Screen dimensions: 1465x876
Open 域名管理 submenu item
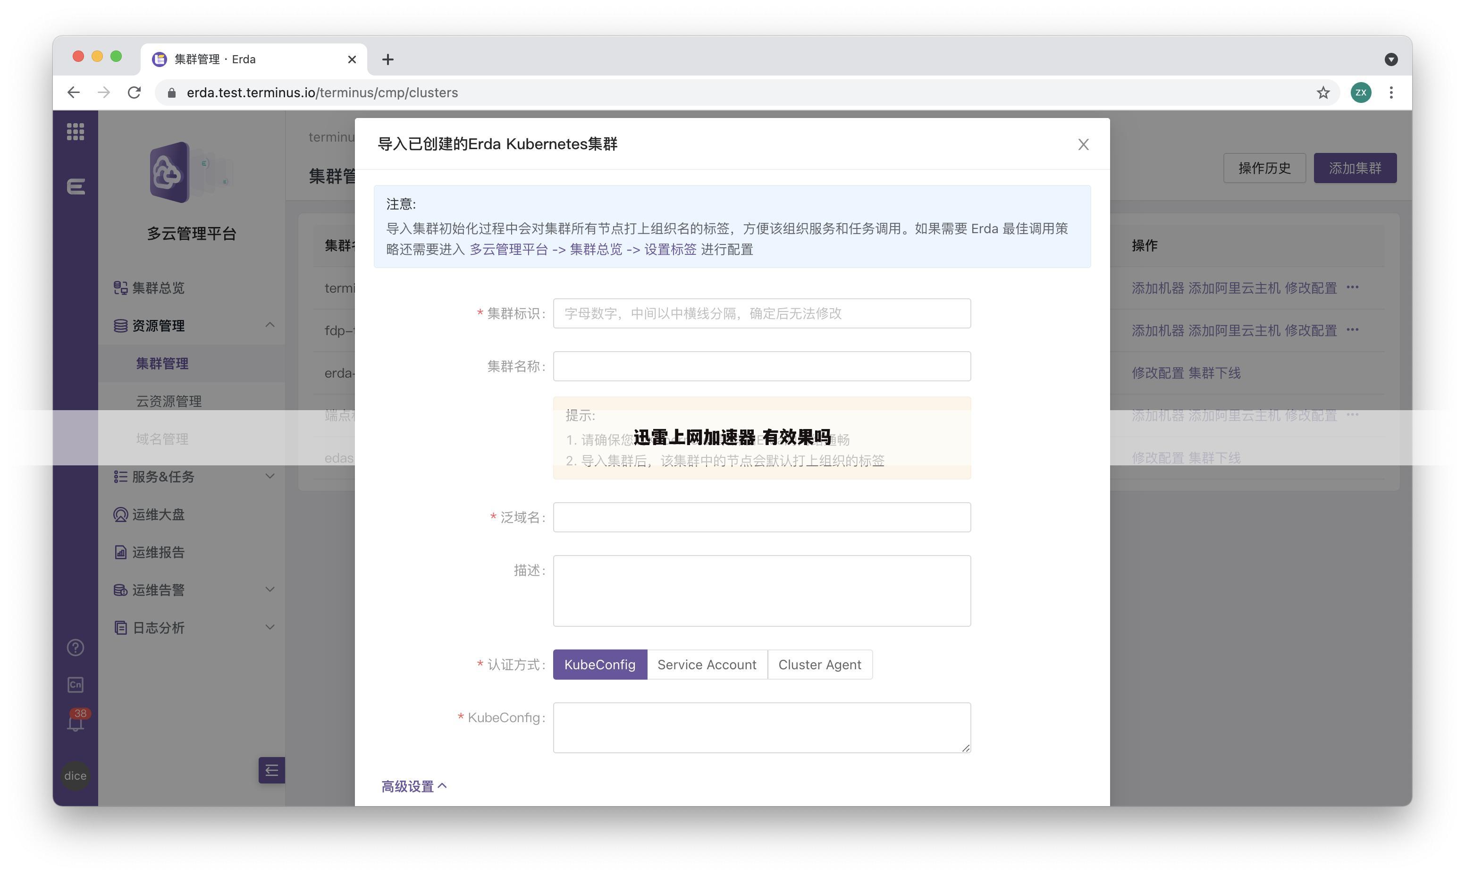(162, 438)
